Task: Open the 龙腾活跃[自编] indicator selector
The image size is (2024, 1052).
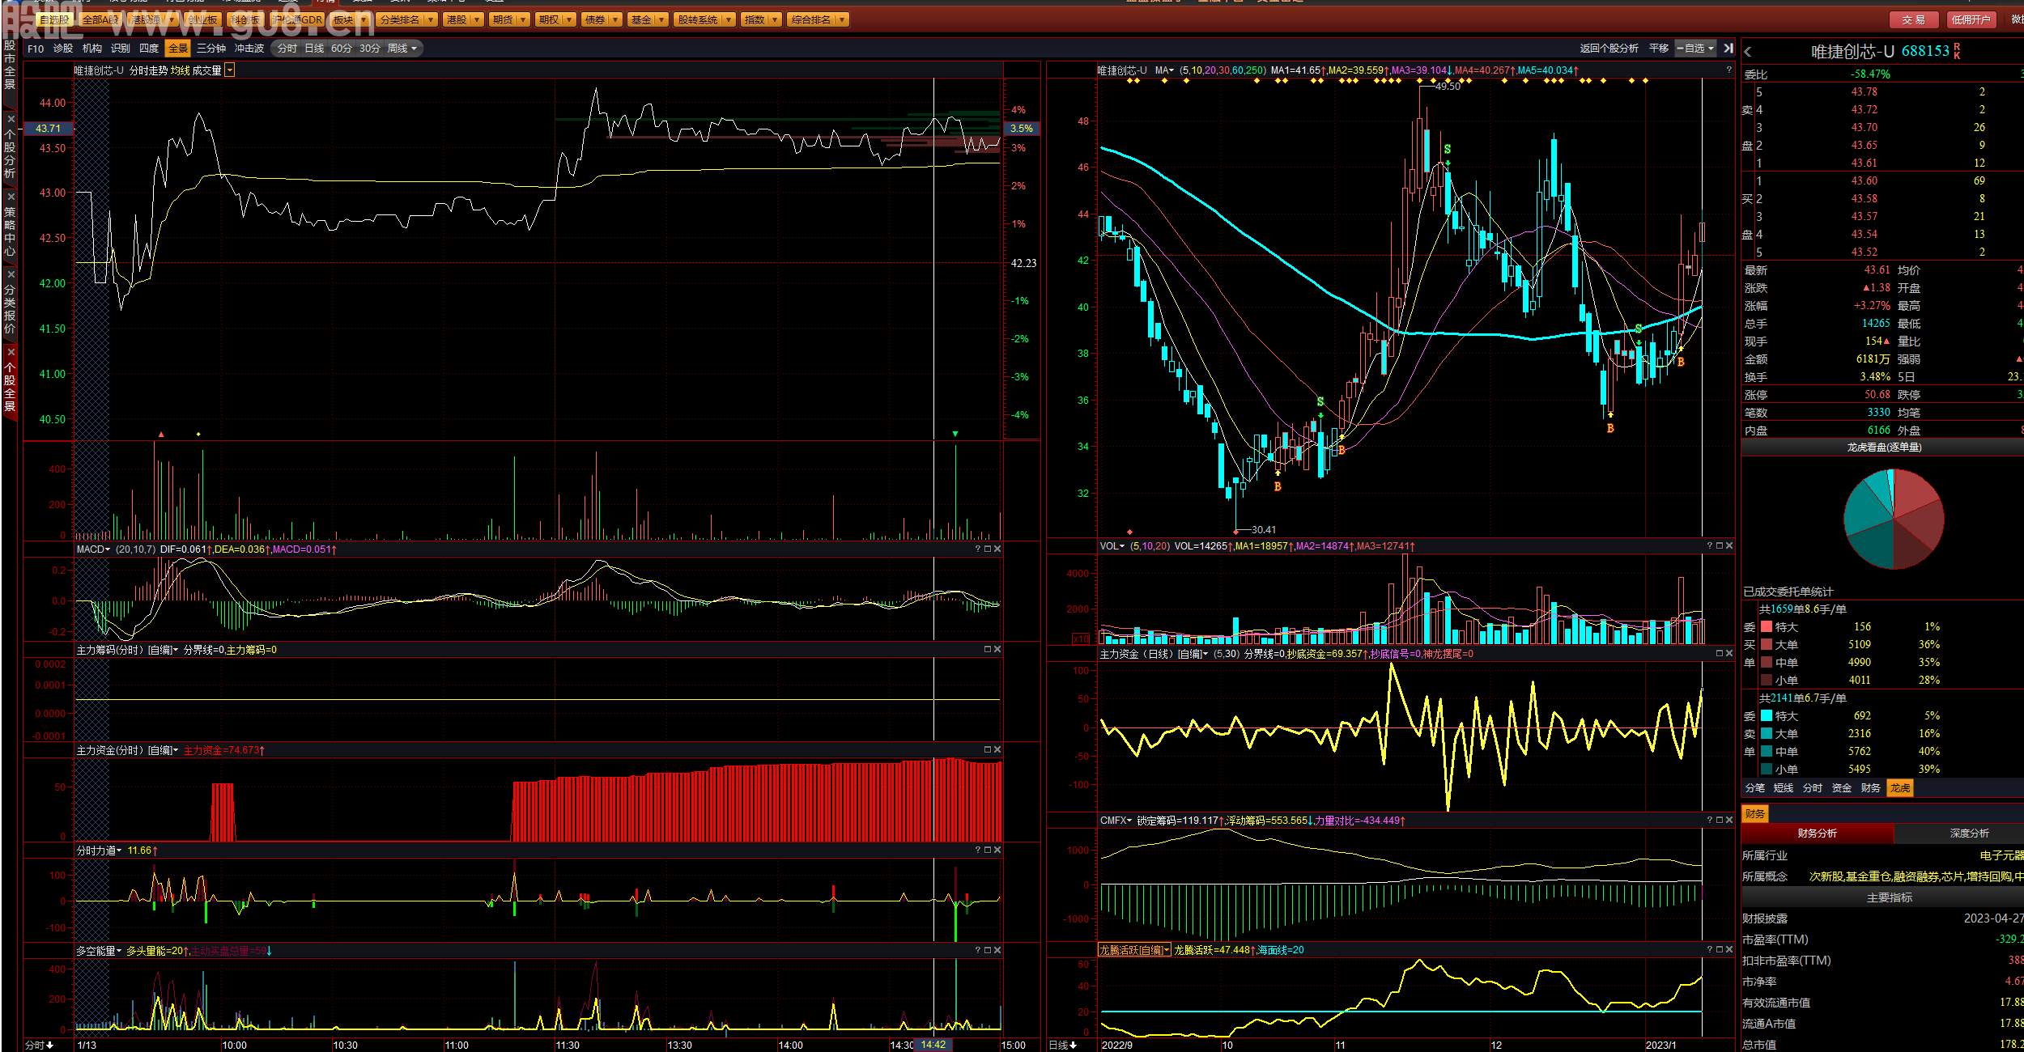Action: (x=1134, y=950)
